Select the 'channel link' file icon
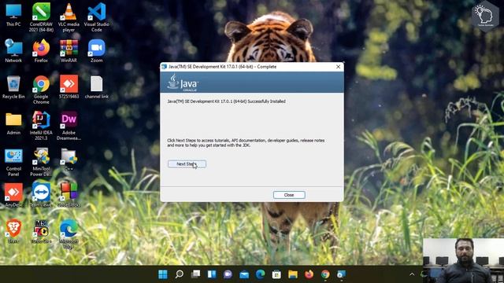This screenshot has height=283, width=504. tap(96, 87)
